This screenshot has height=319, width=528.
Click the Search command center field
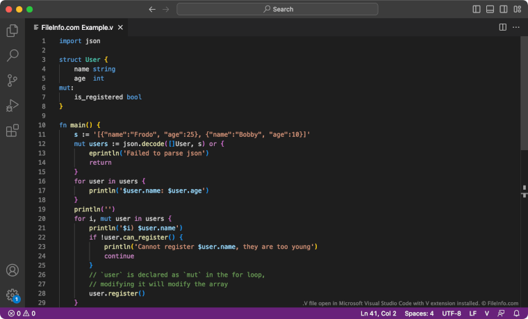click(277, 9)
